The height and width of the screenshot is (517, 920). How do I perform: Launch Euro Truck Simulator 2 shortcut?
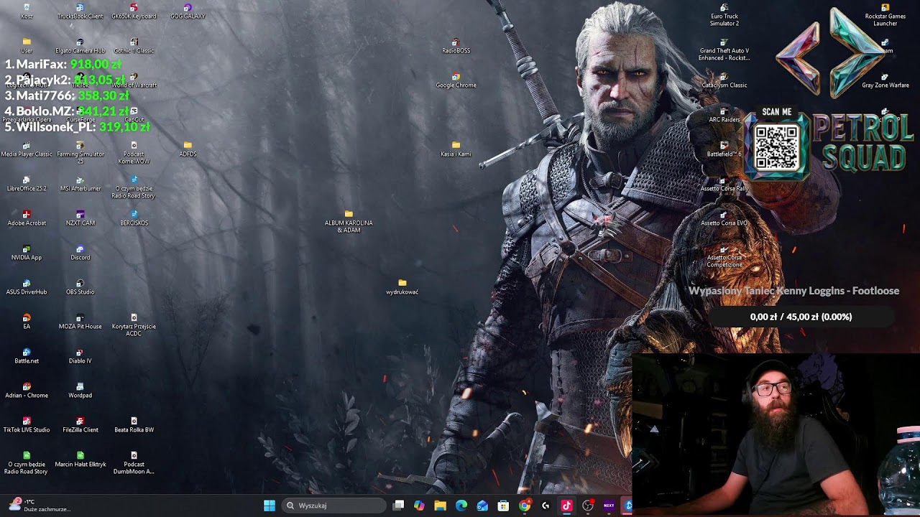pos(724,14)
